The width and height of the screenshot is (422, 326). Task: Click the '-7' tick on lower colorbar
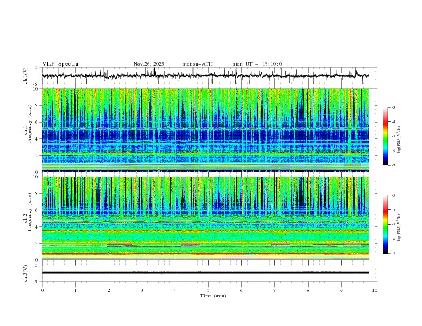point(393,254)
